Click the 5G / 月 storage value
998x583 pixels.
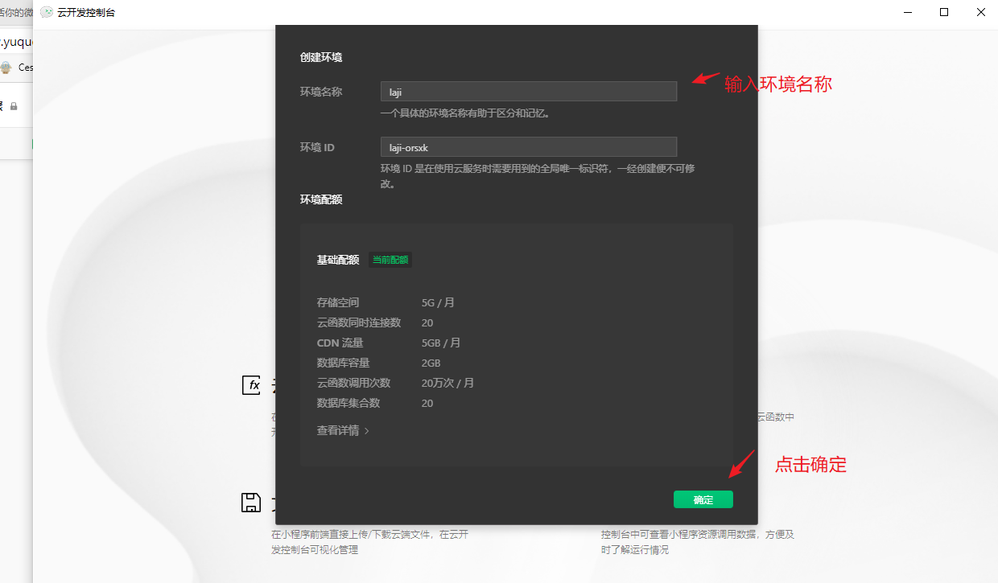click(x=438, y=302)
